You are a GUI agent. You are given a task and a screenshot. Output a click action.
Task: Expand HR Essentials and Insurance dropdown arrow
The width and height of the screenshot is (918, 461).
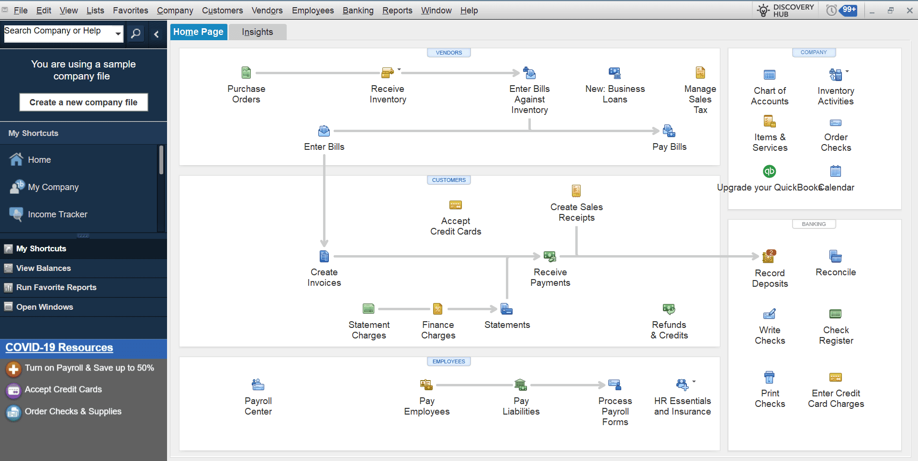click(694, 382)
